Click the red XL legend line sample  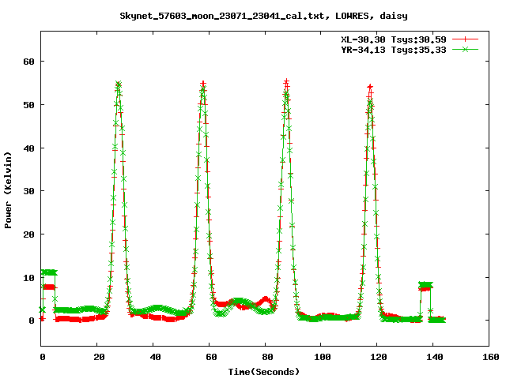465,39
